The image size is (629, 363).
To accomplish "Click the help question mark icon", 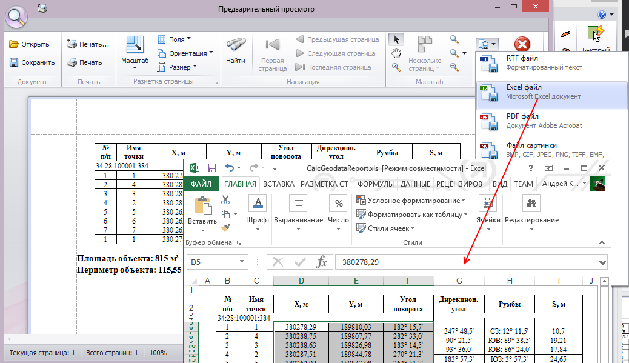I will click(x=602, y=15).
